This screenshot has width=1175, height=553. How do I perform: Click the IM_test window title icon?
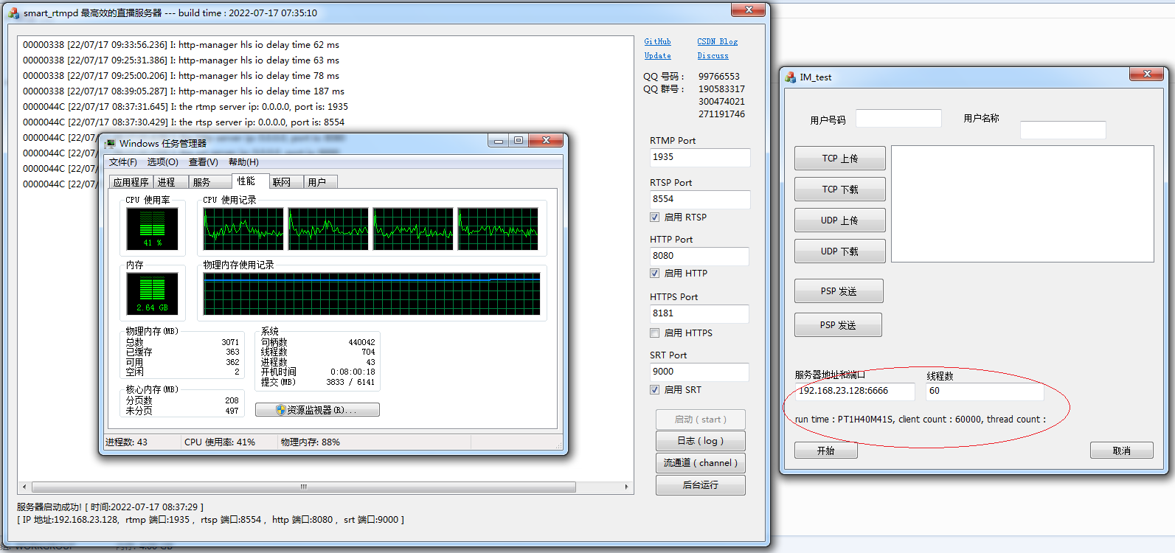(x=791, y=77)
